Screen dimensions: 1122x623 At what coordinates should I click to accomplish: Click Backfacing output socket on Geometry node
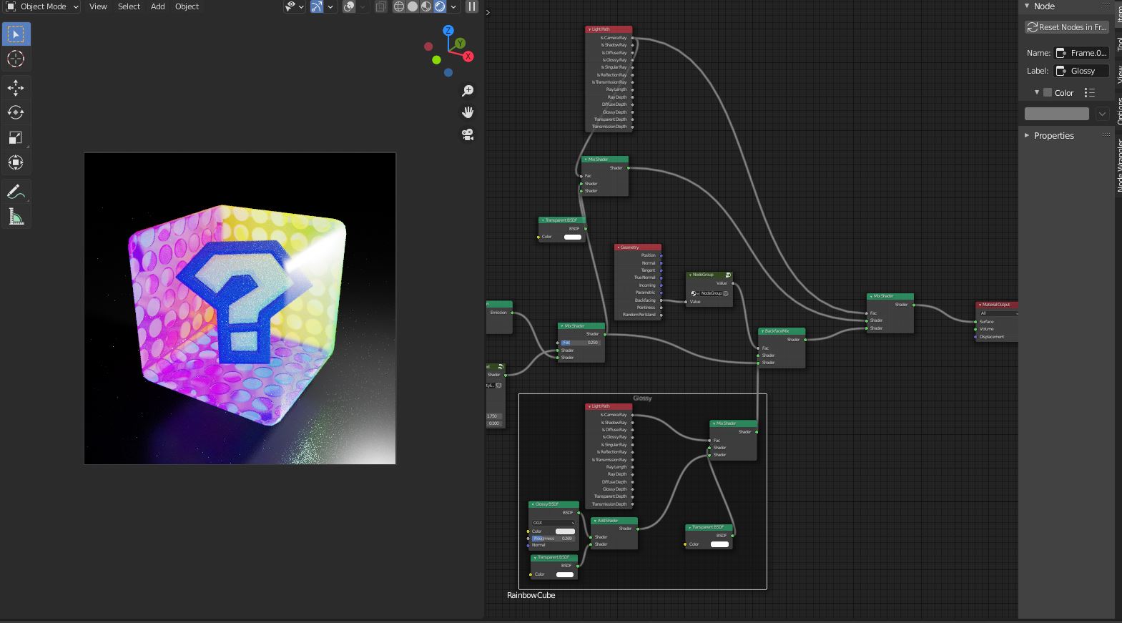pos(661,300)
